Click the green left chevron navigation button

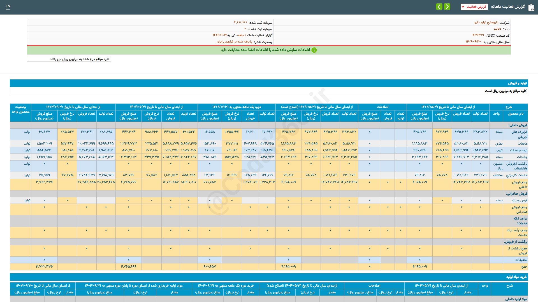439,7
